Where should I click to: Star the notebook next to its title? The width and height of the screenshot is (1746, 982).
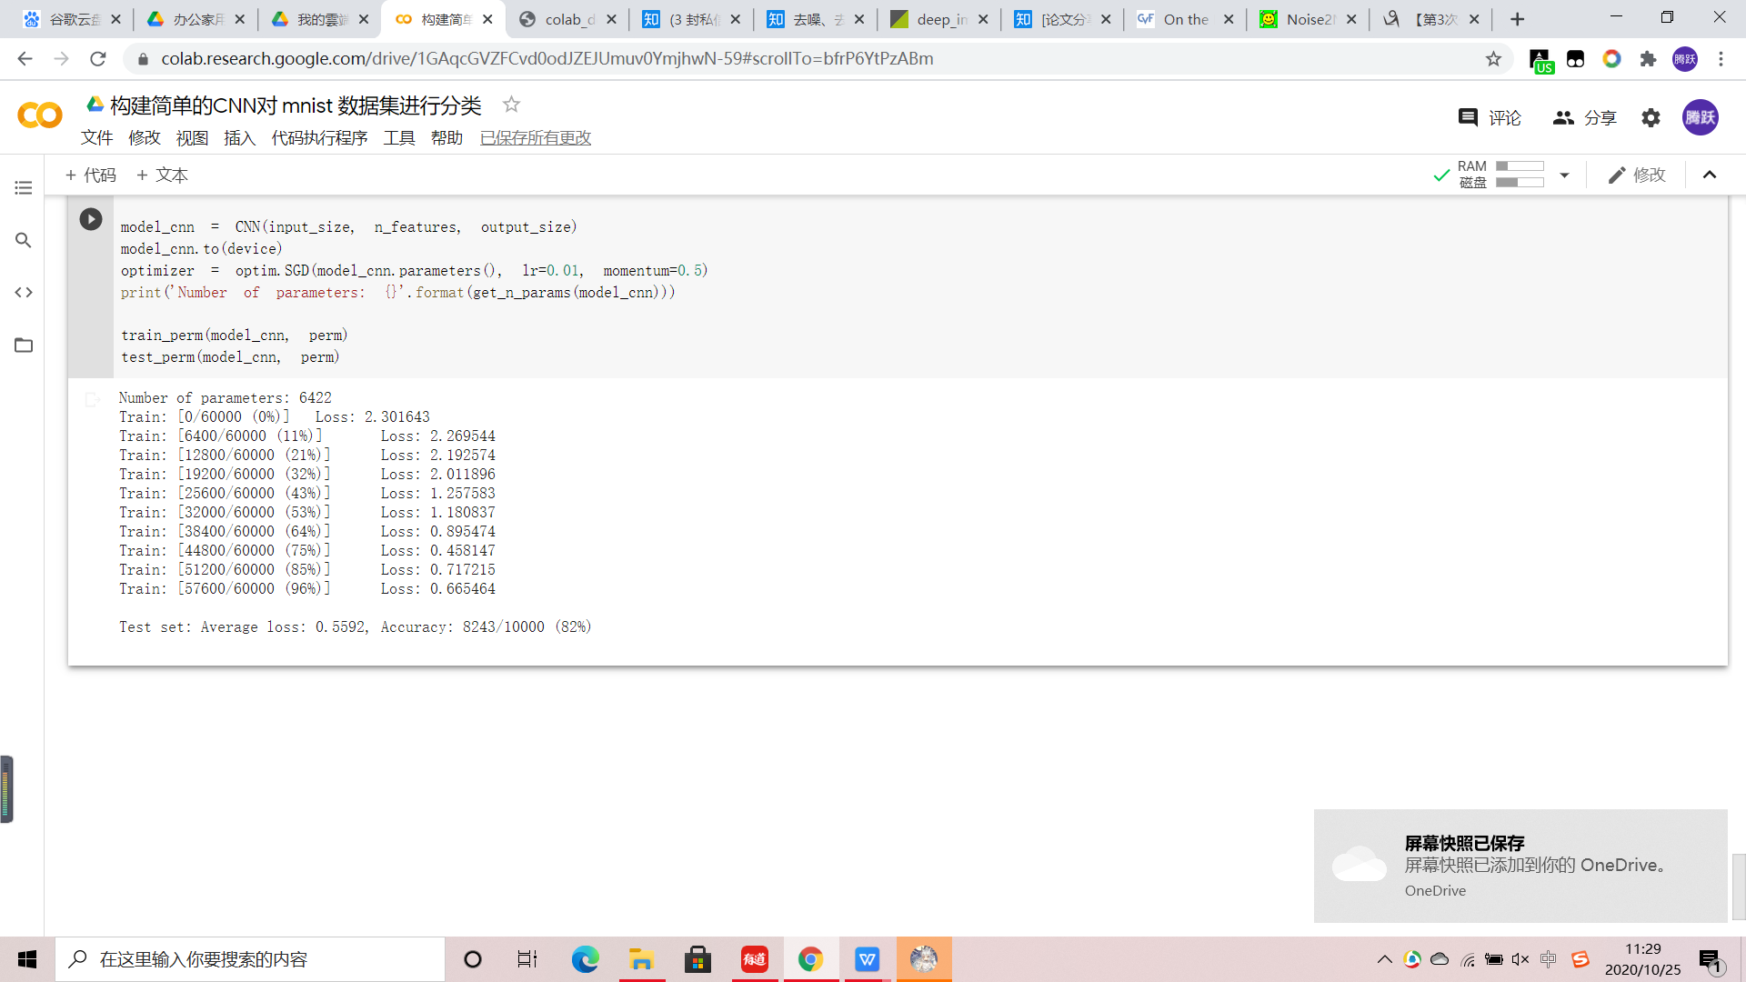pos(511,105)
